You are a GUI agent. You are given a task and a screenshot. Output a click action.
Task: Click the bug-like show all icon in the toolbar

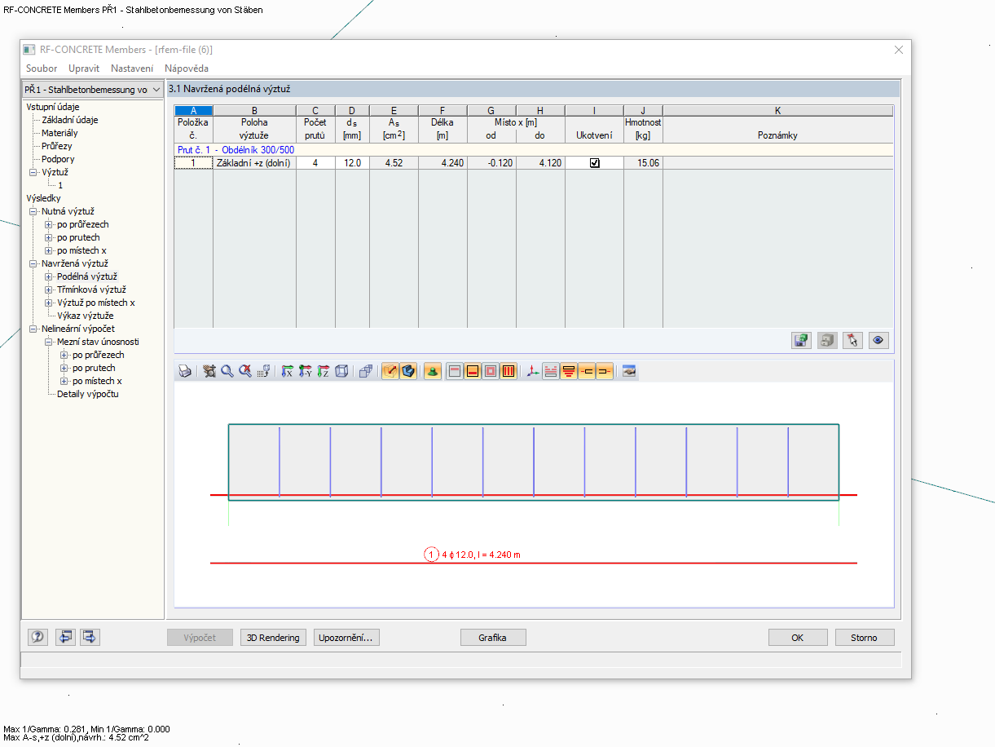click(x=209, y=371)
